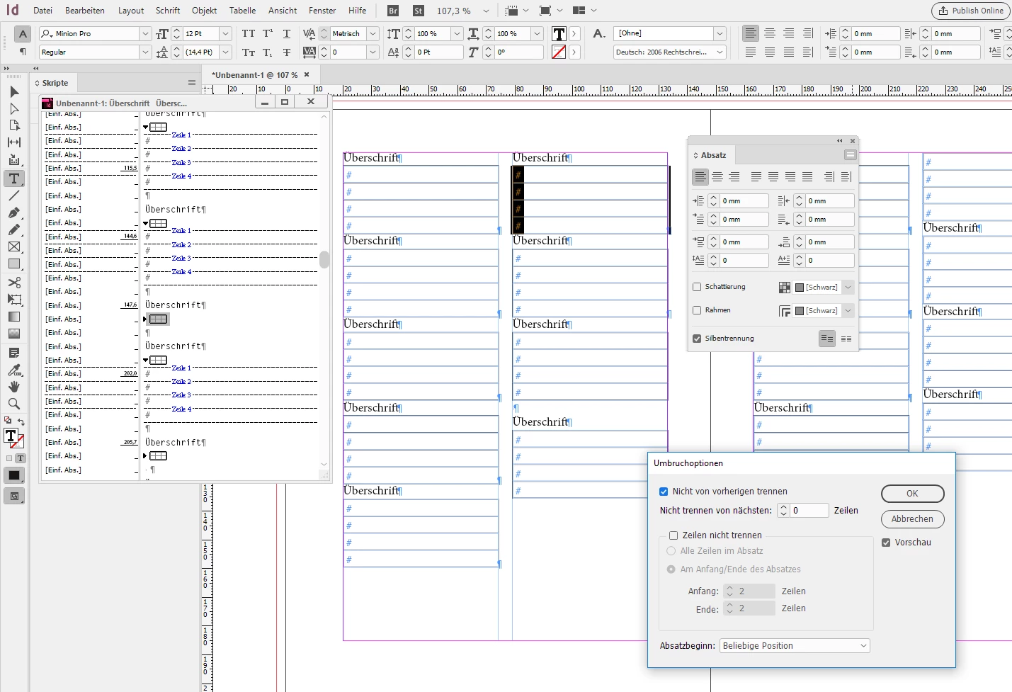Click the Publish Online button

point(972,11)
